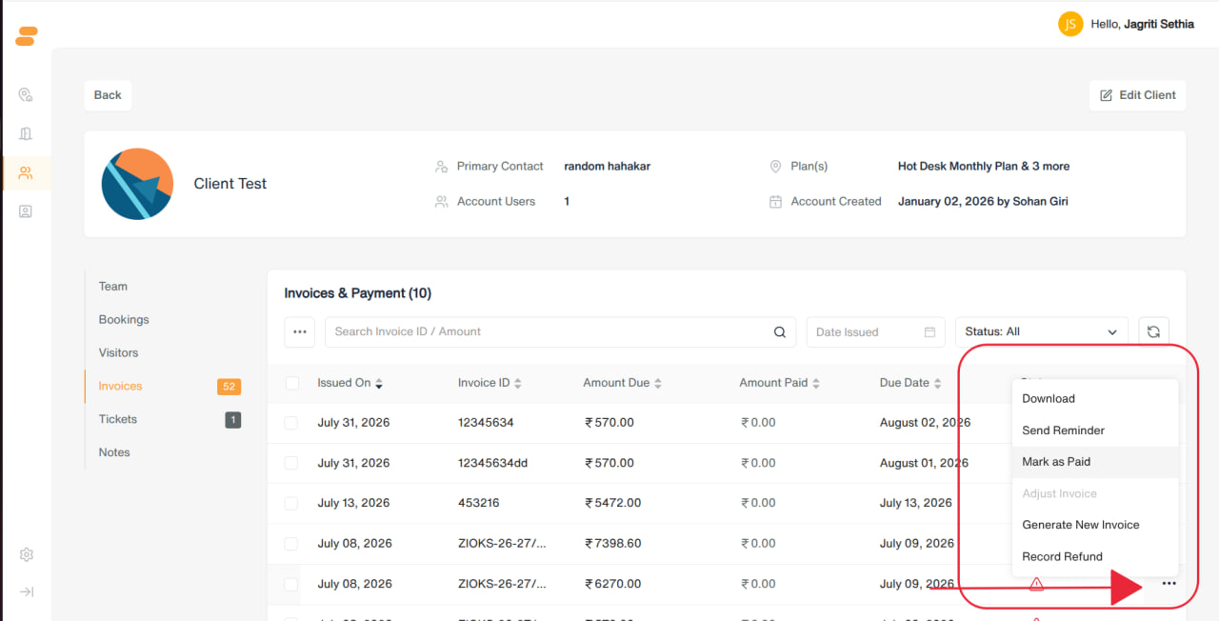The image size is (1219, 621).
Task: Open the Date Issued date picker
Action: click(875, 331)
